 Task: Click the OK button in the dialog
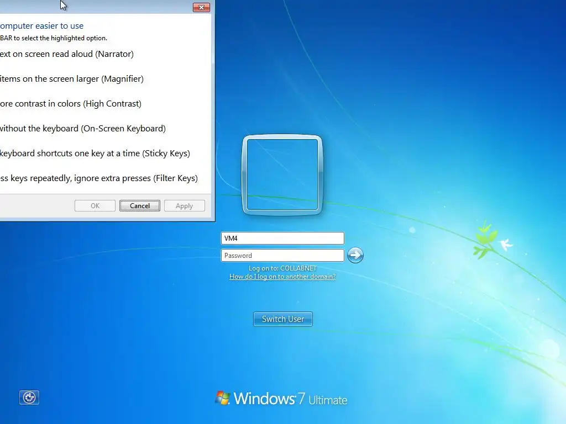(x=95, y=205)
